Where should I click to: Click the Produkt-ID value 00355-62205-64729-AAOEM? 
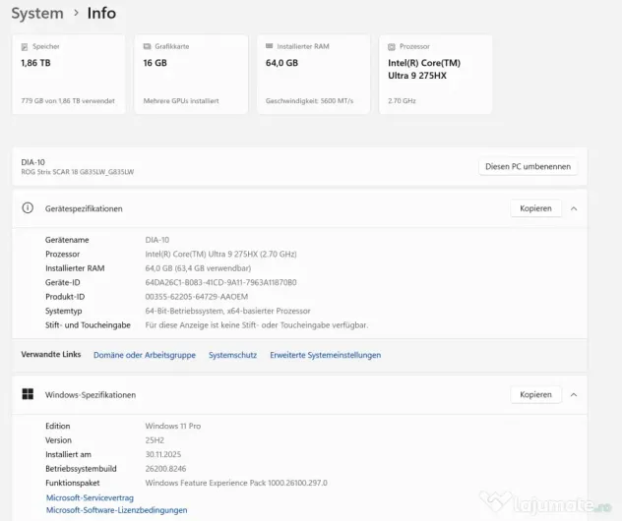click(x=197, y=297)
